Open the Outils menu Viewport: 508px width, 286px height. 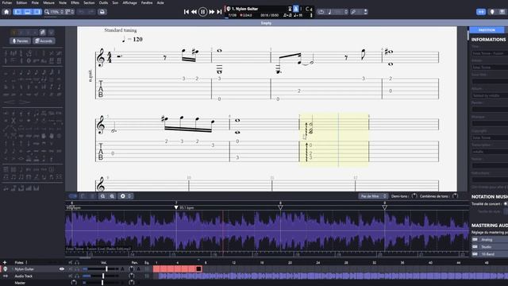(103, 2)
